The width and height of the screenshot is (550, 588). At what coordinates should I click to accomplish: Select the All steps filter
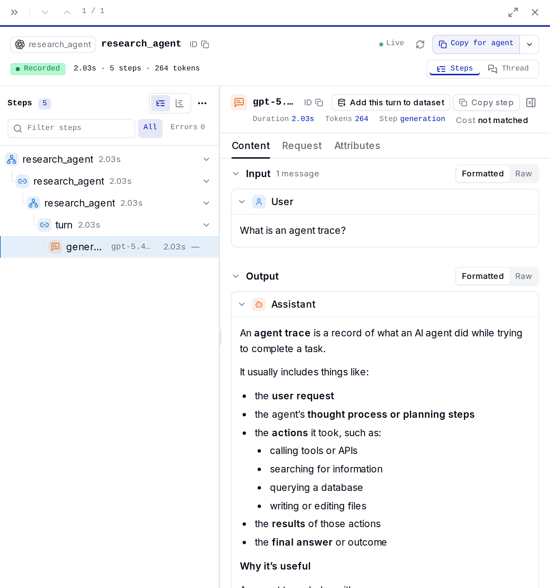click(x=150, y=128)
